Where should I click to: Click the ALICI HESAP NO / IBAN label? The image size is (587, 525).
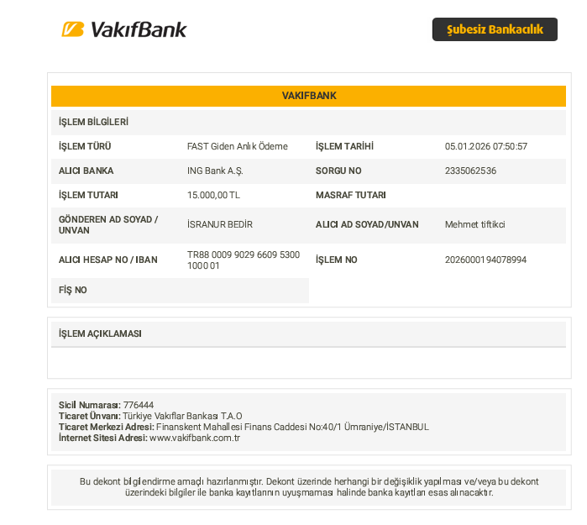coord(107,260)
